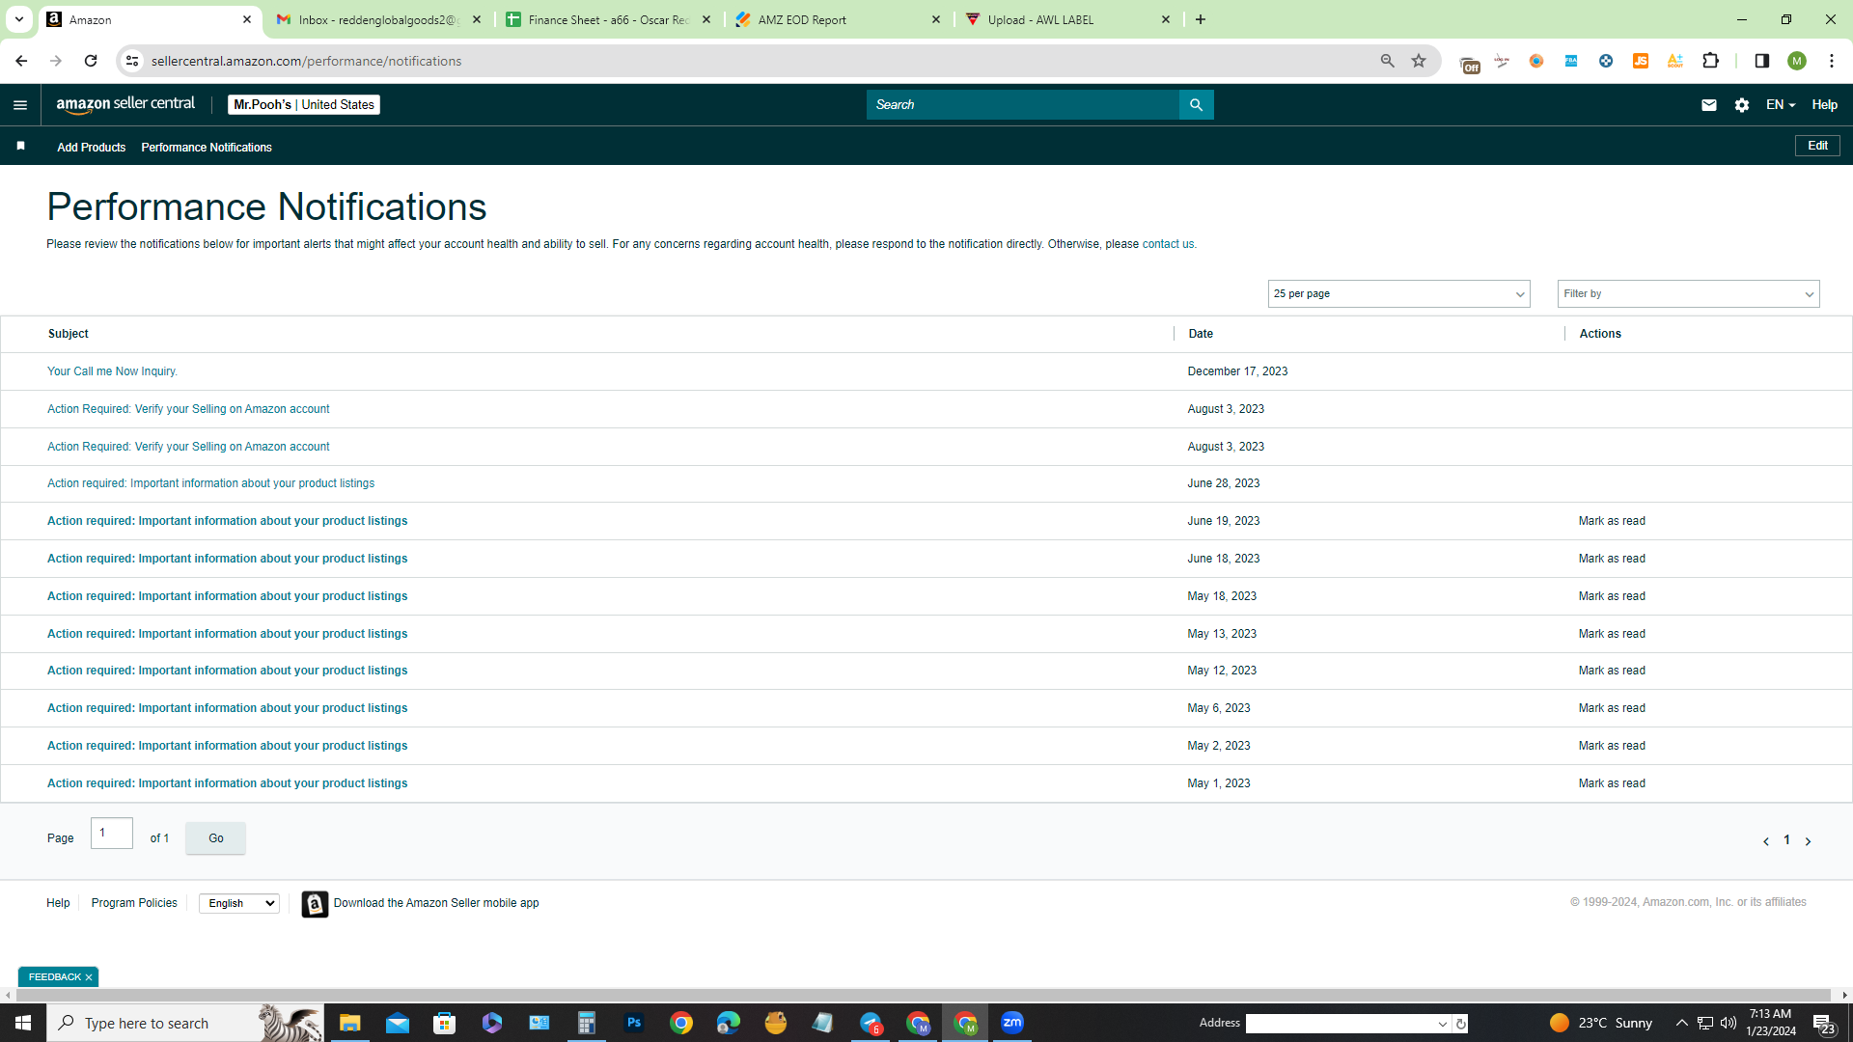Open the Chrome extensions puzzle icon

click(x=1710, y=61)
